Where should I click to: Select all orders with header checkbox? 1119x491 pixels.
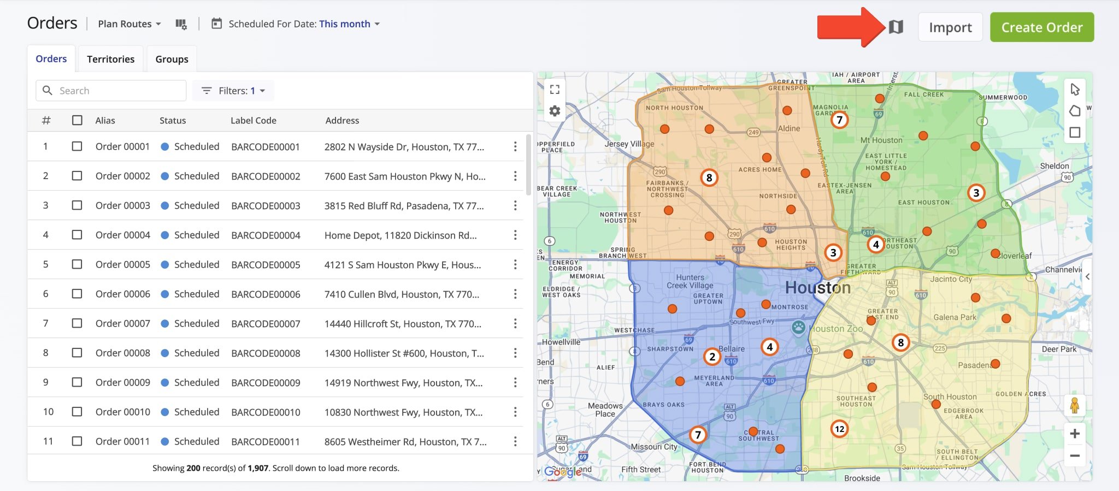pyautogui.click(x=77, y=120)
